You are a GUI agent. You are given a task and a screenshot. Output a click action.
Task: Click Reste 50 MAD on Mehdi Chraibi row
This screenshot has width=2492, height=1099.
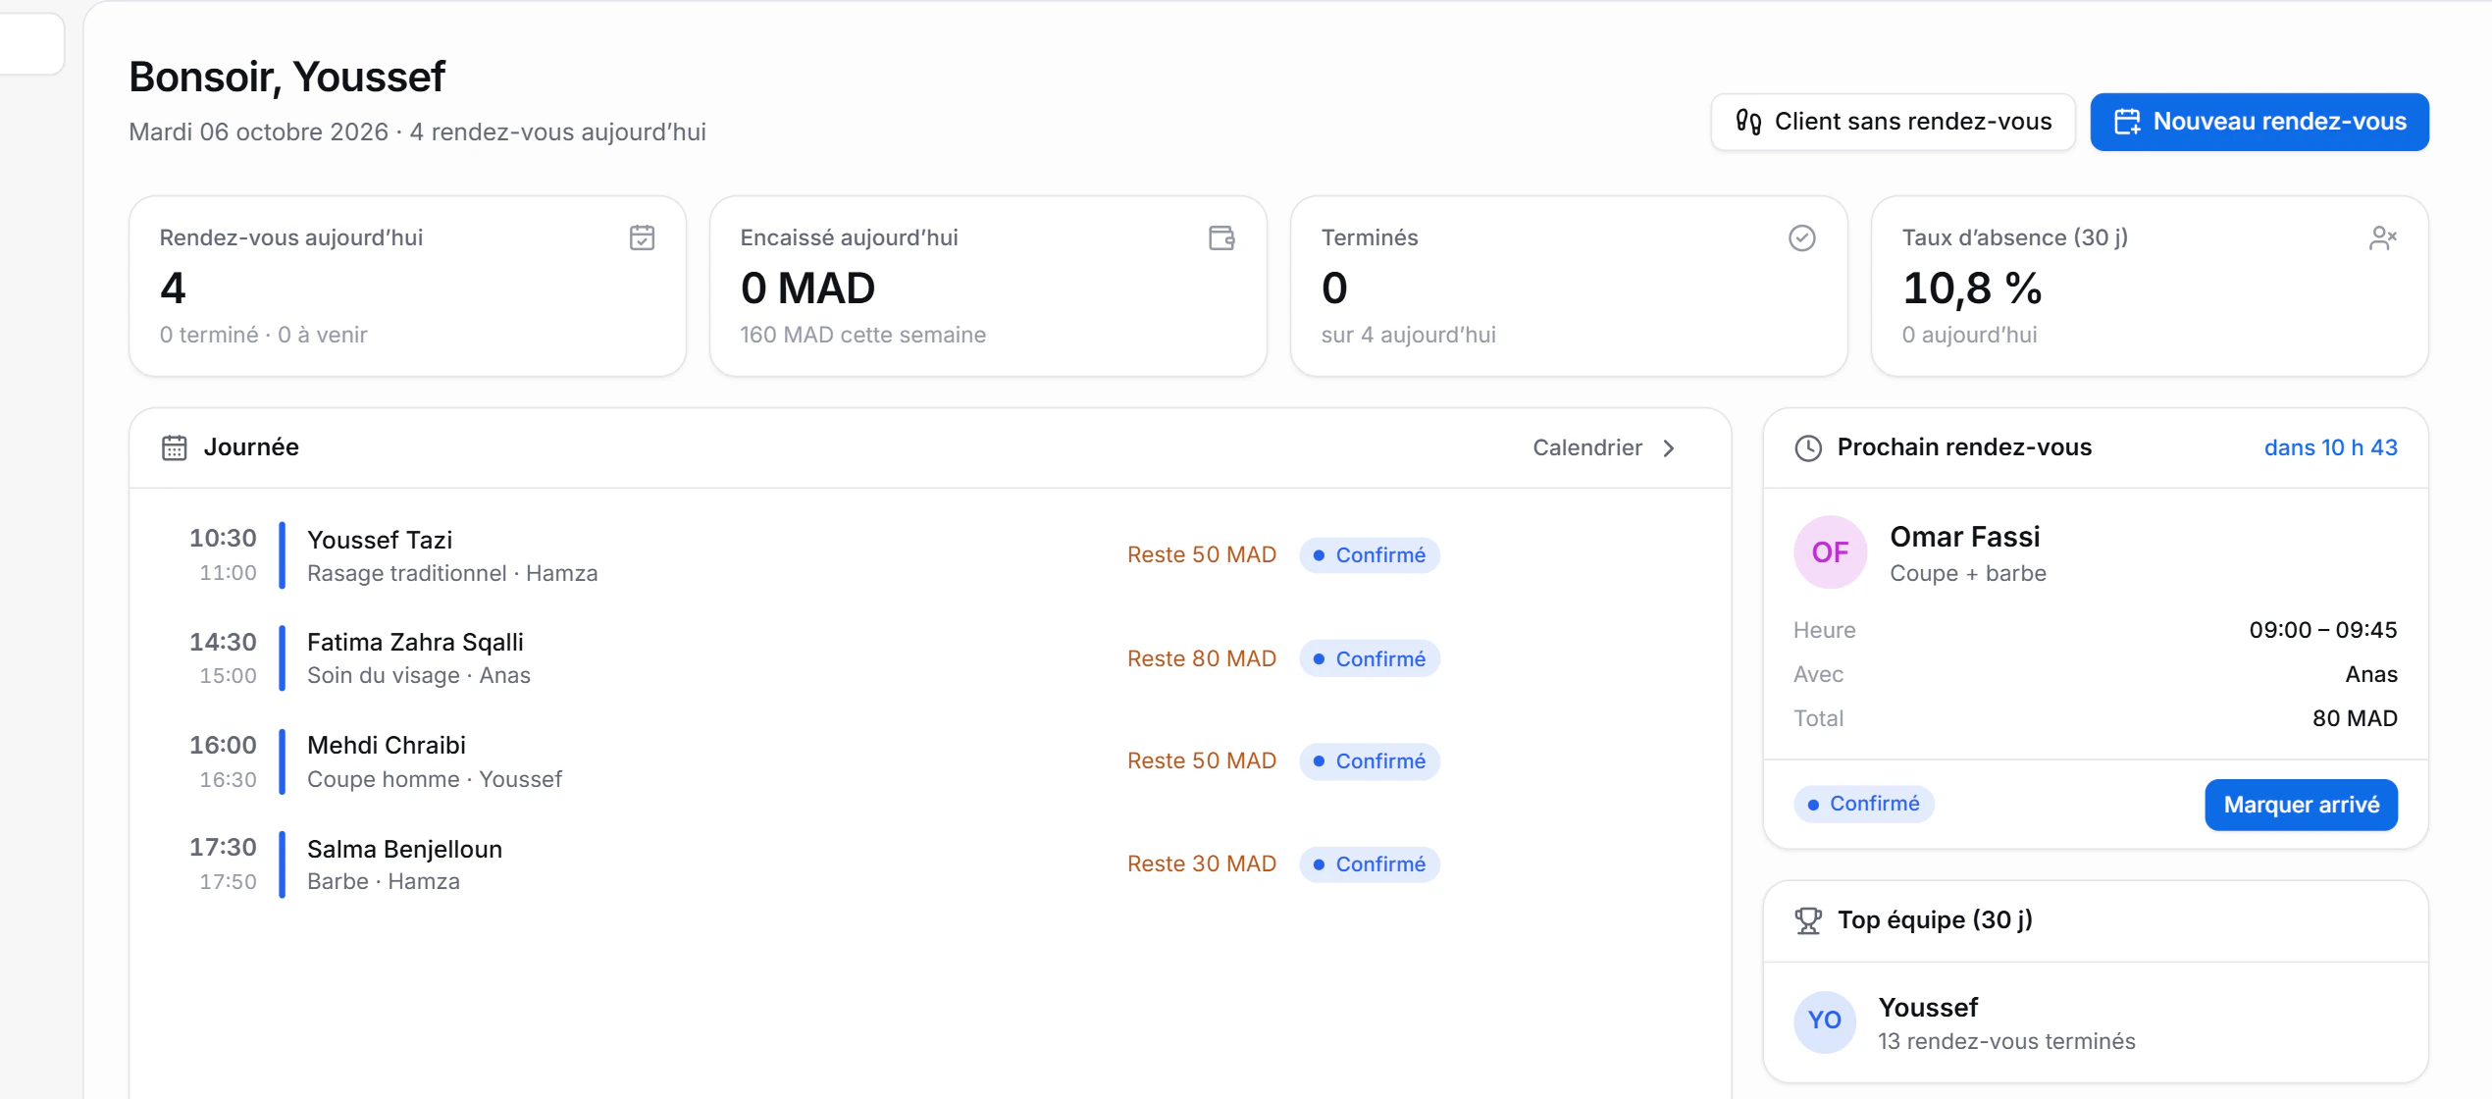click(1202, 760)
